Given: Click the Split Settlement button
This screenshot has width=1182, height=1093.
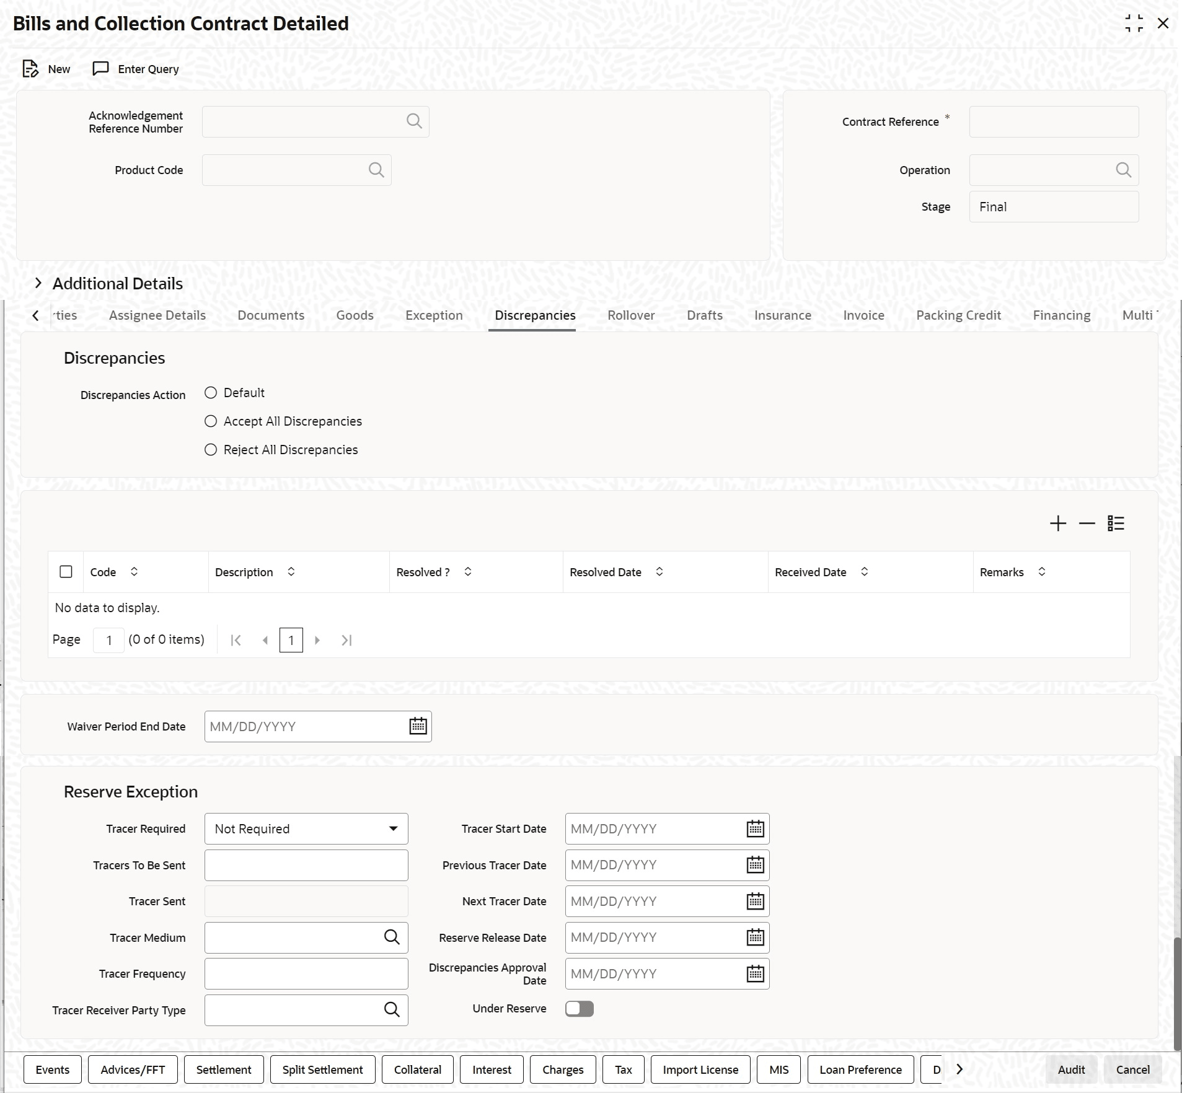Looking at the screenshot, I should [x=323, y=1069].
